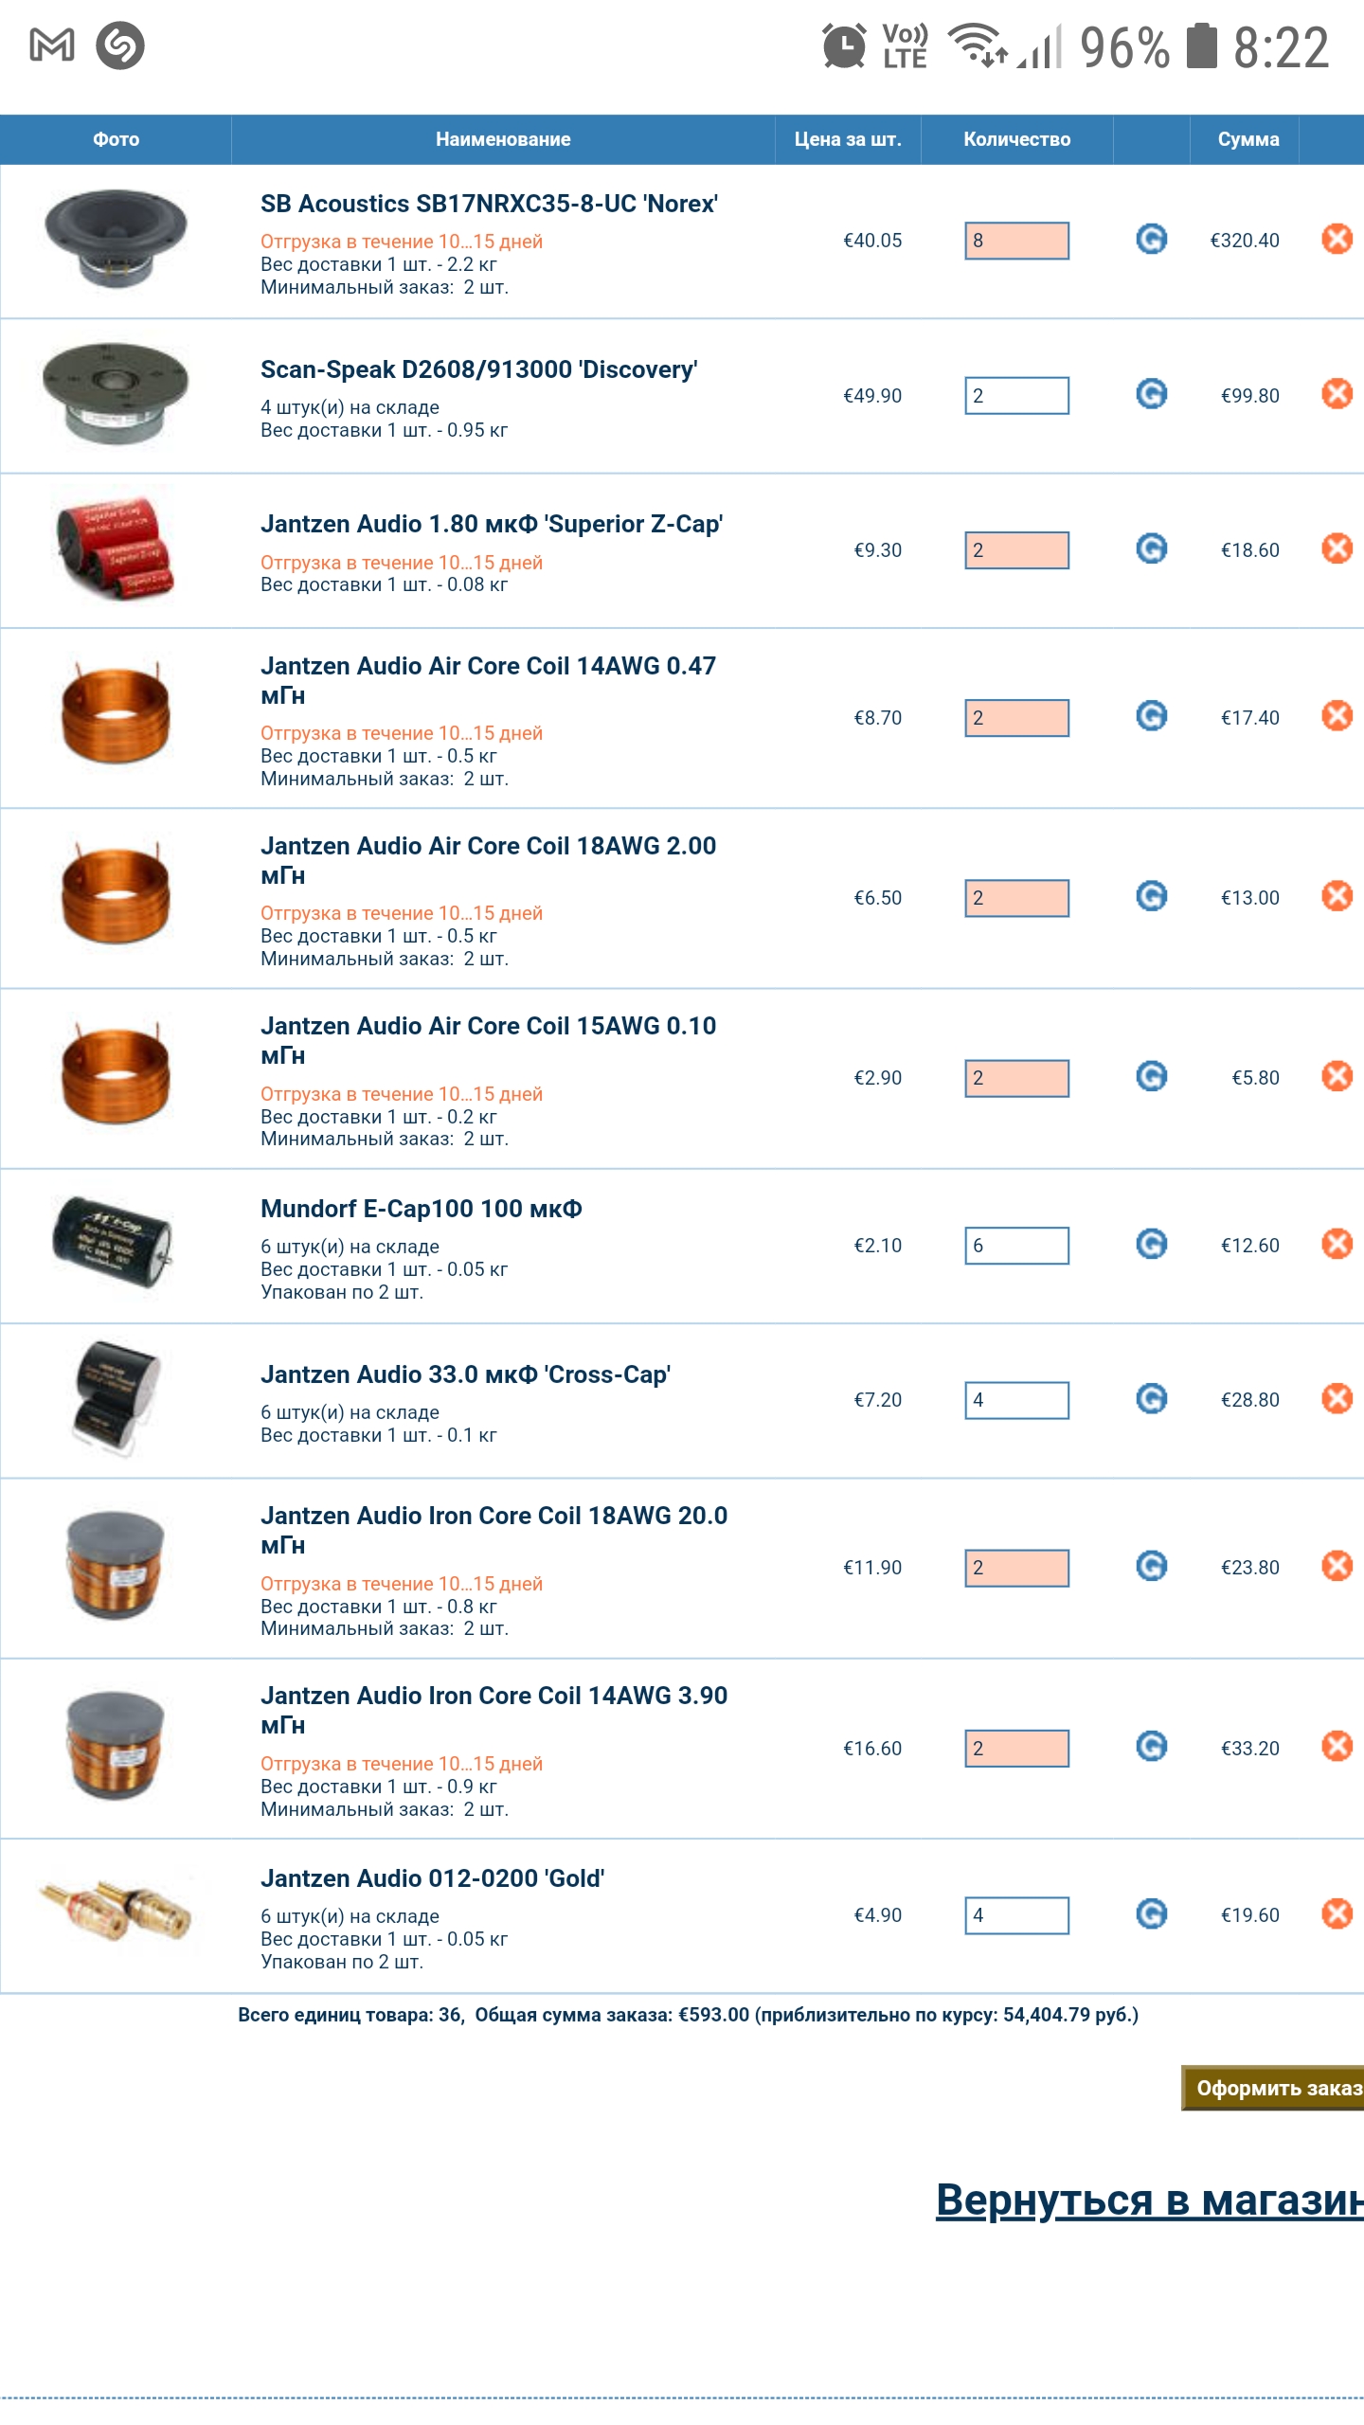Remove Air Core Coil 15AWG 0.10 item
Image resolution: width=1364 pixels, height=2425 pixels.
[1337, 1076]
